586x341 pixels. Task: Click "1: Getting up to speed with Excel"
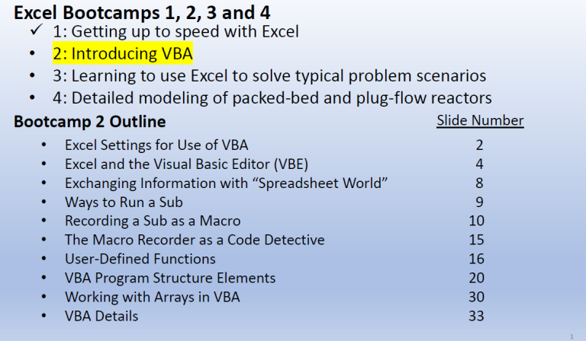tap(175, 31)
